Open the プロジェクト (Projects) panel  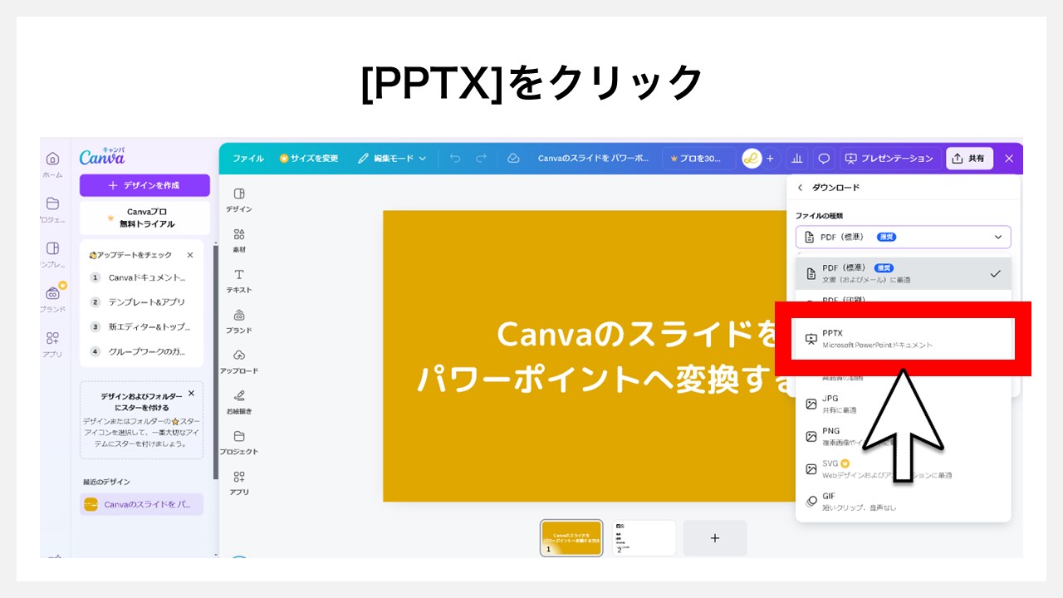[239, 444]
